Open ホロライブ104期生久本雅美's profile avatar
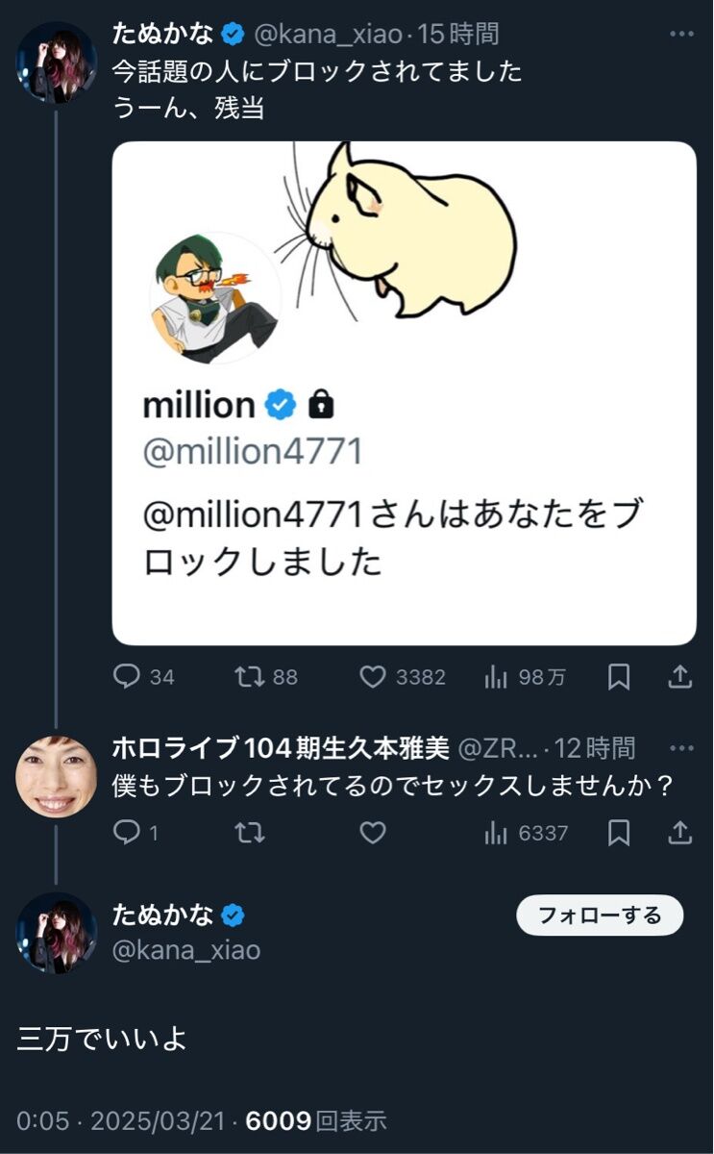 click(57, 776)
